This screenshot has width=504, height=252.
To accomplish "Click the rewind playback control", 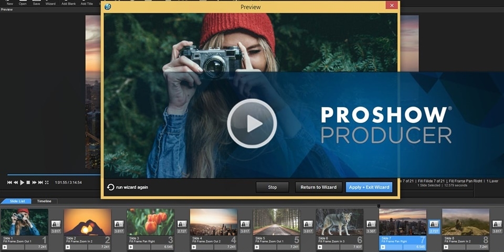I will click(16, 182).
